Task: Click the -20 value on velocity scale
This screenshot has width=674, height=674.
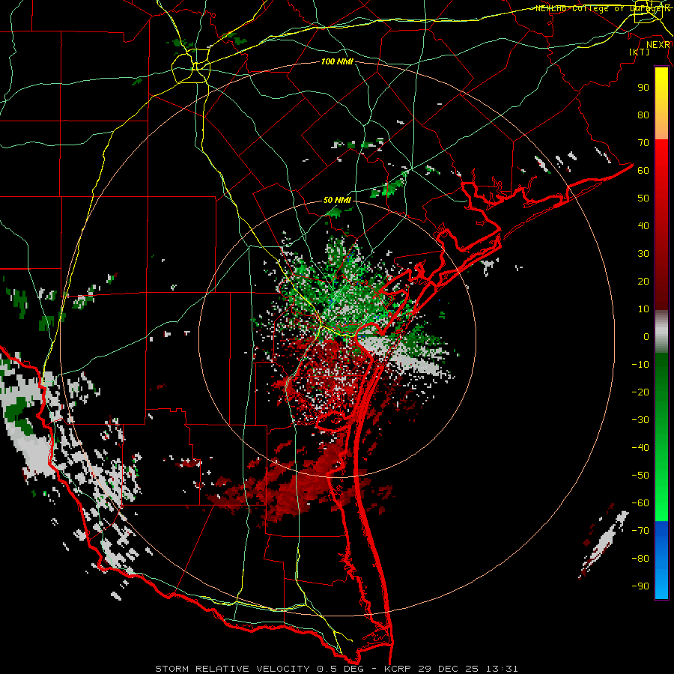Action: (640, 392)
